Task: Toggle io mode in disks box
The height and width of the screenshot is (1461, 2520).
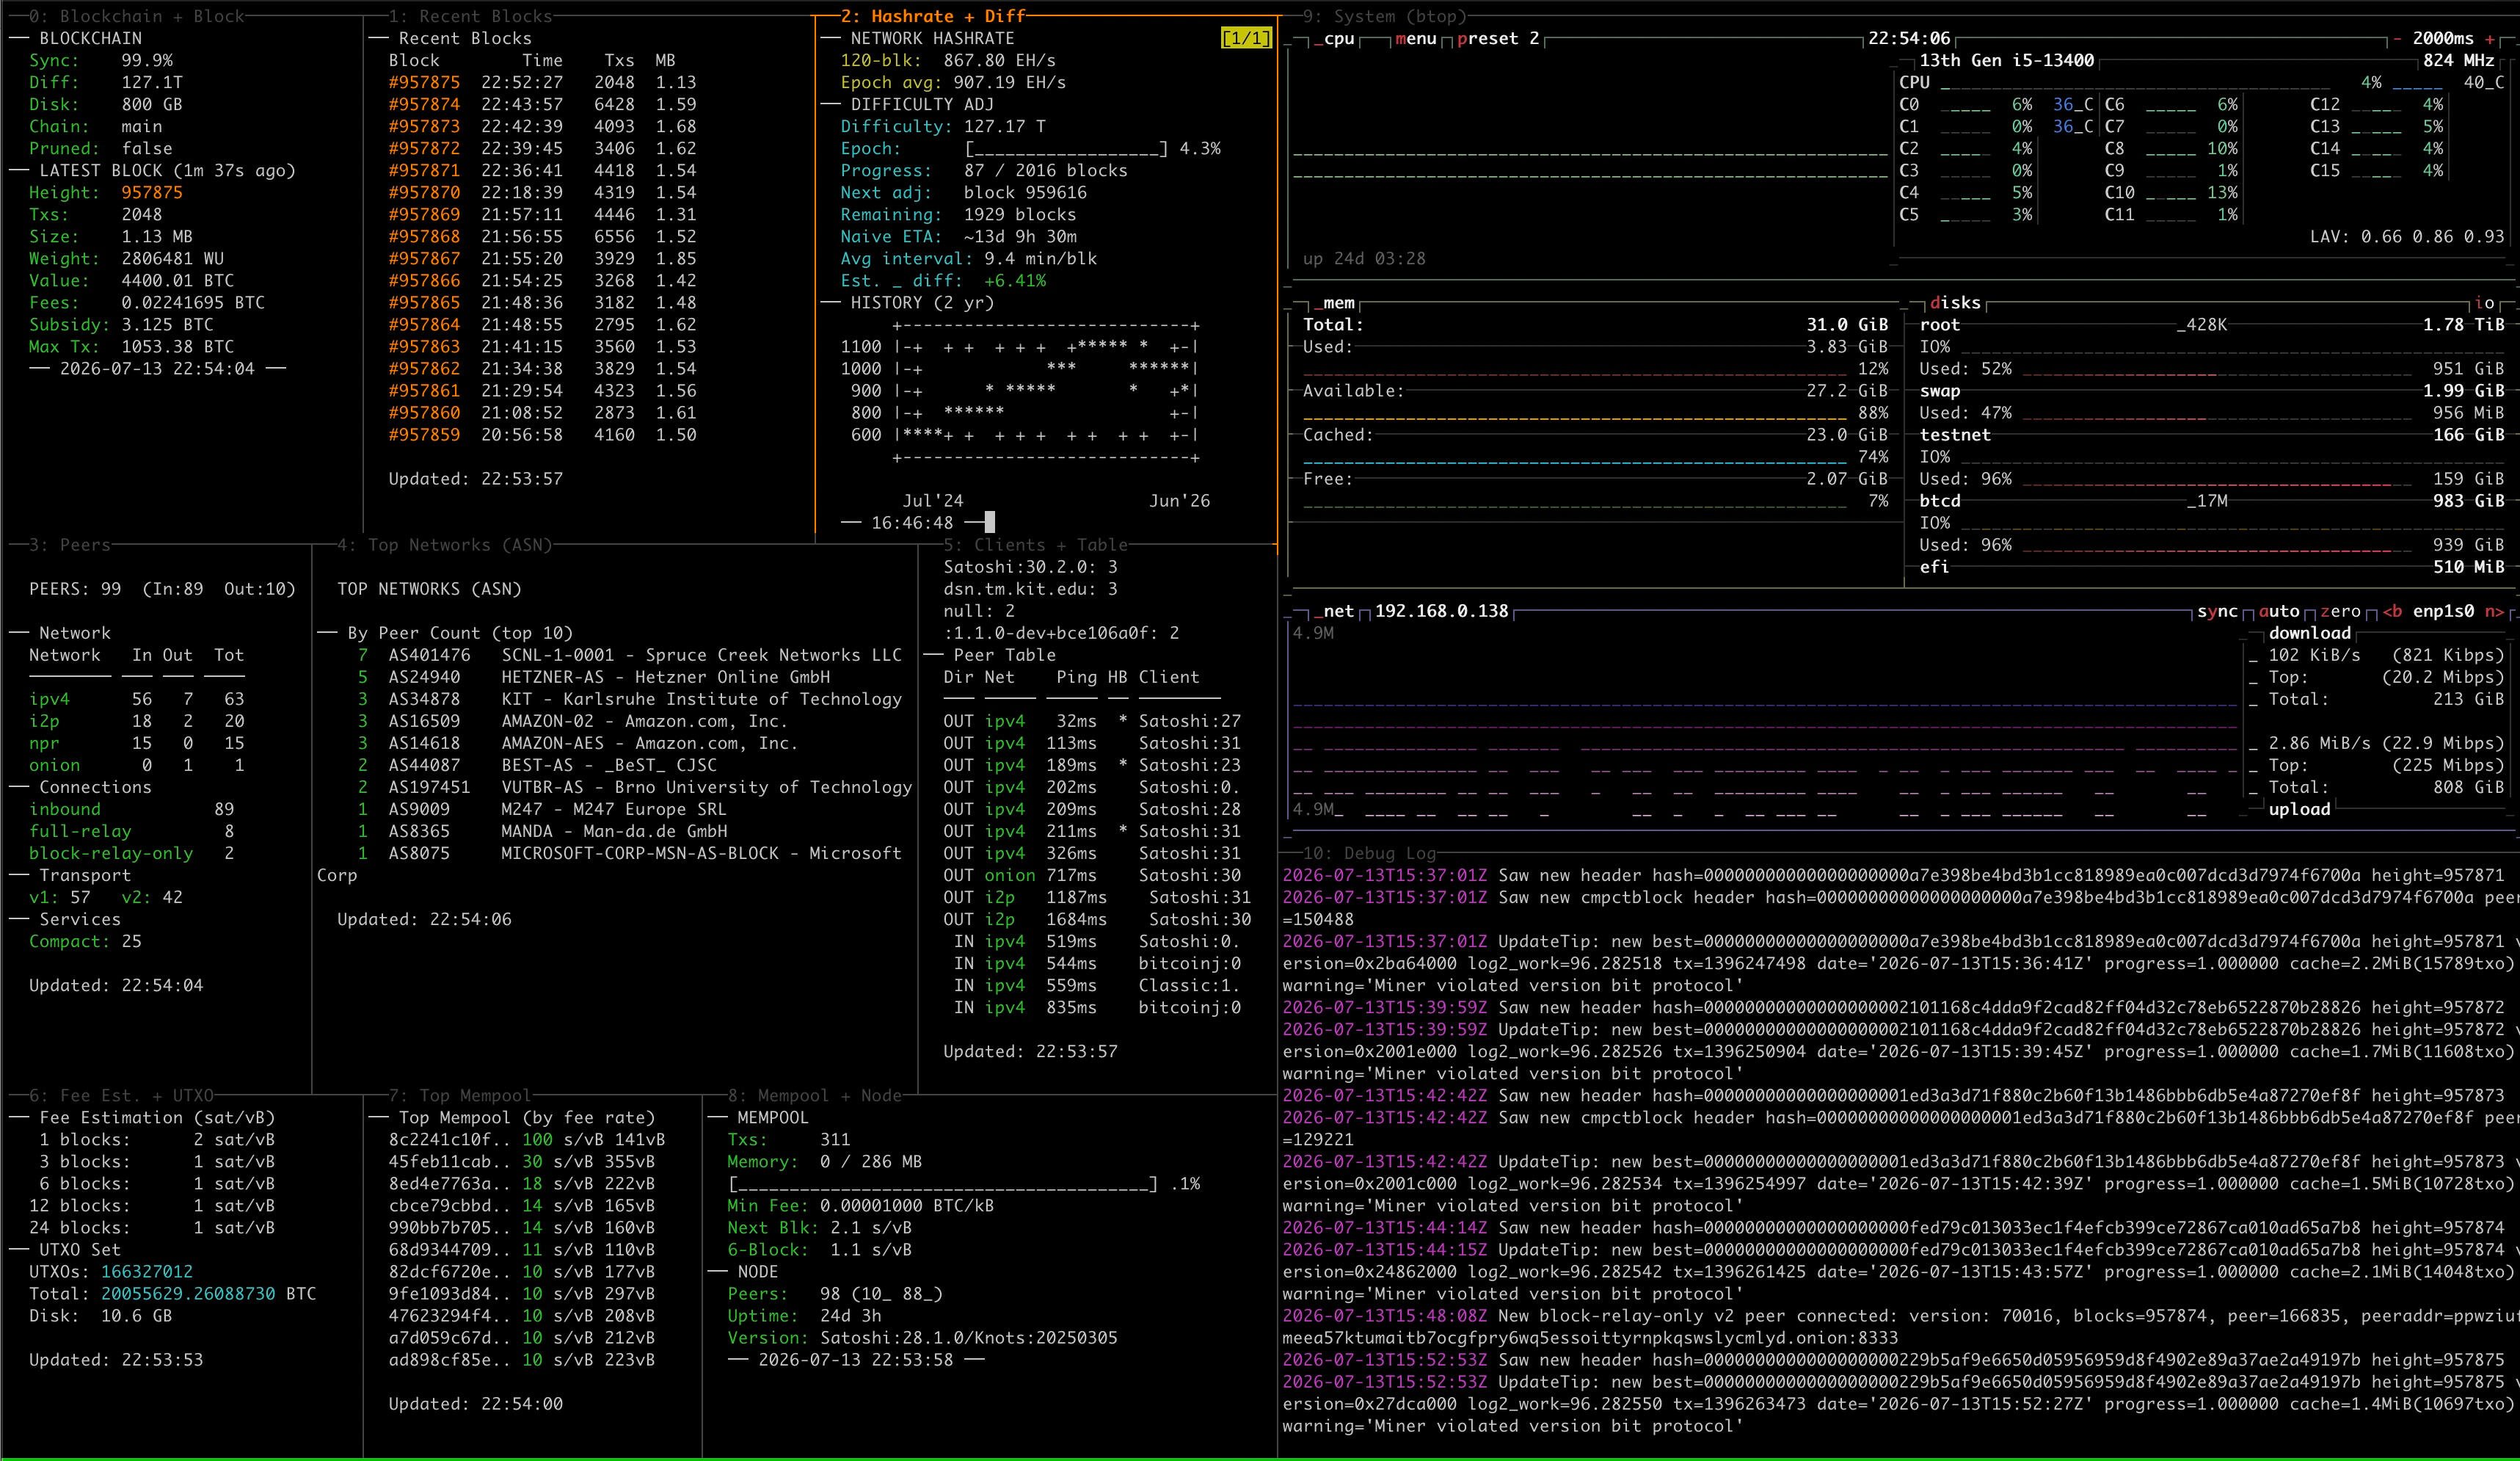Action: coord(2484,303)
